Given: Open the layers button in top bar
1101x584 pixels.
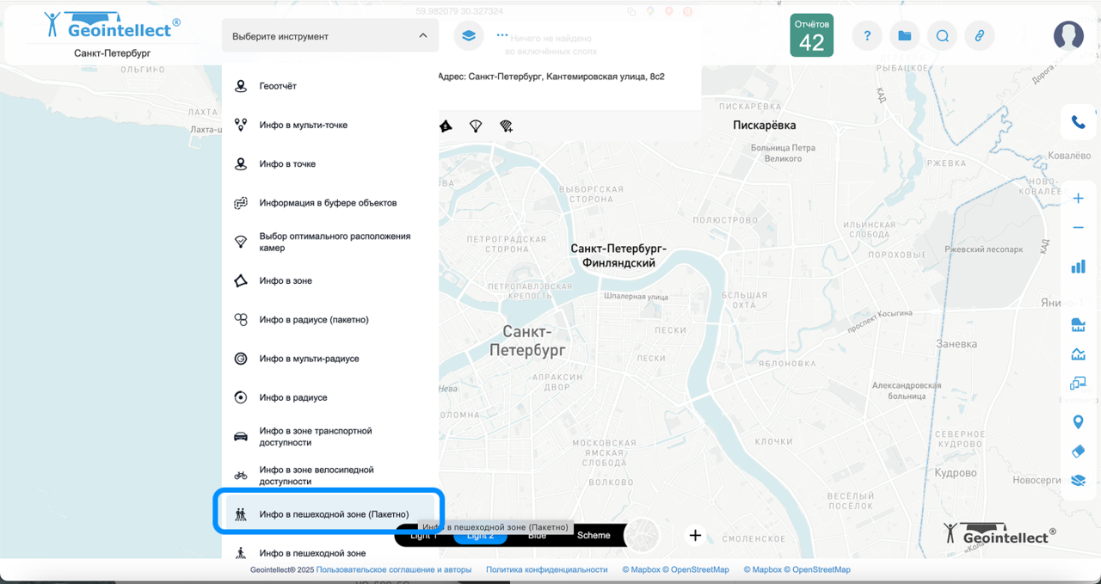Looking at the screenshot, I should (468, 36).
